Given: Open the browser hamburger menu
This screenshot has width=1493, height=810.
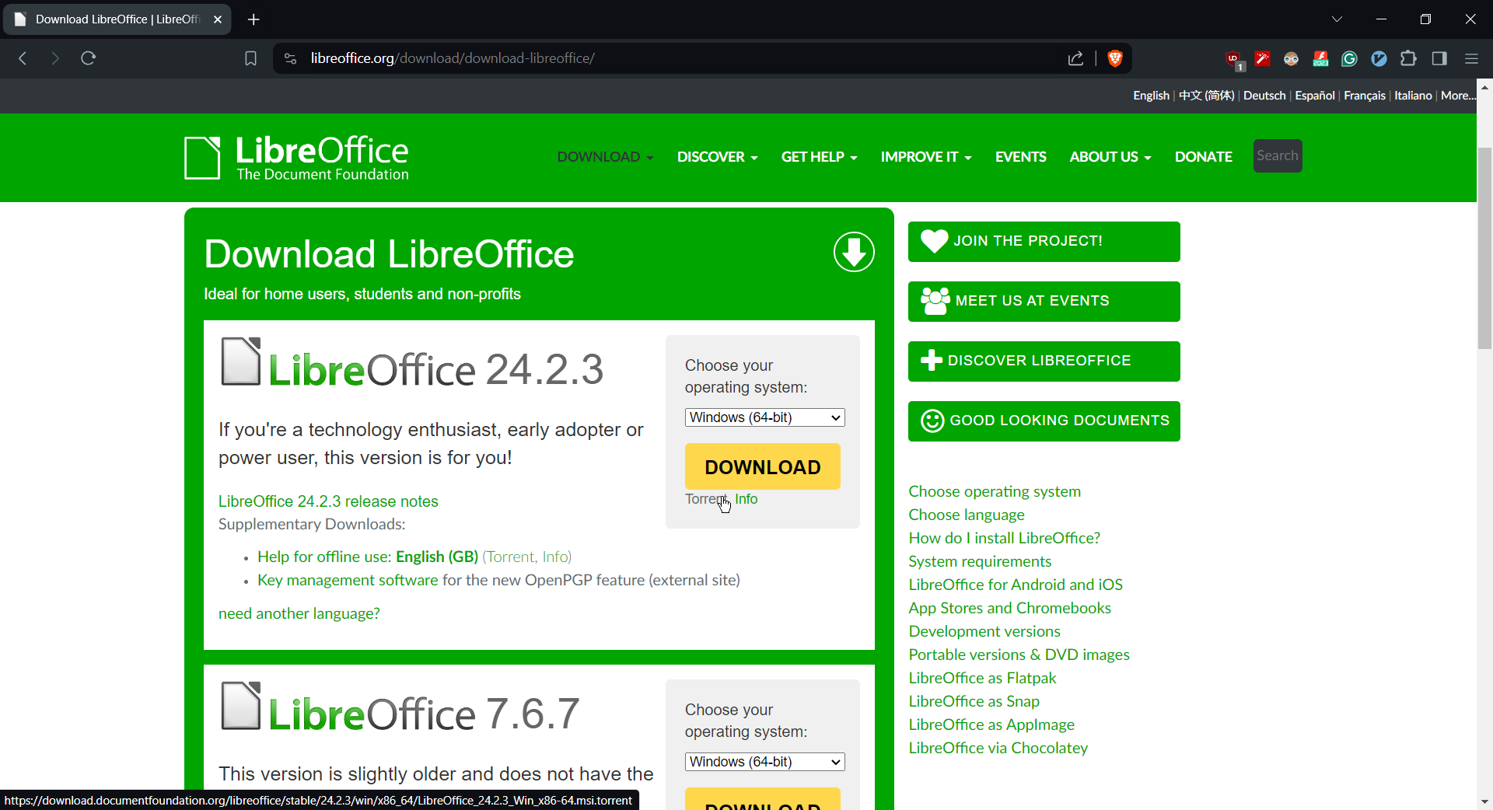Looking at the screenshot, I should pos(1471,58).
